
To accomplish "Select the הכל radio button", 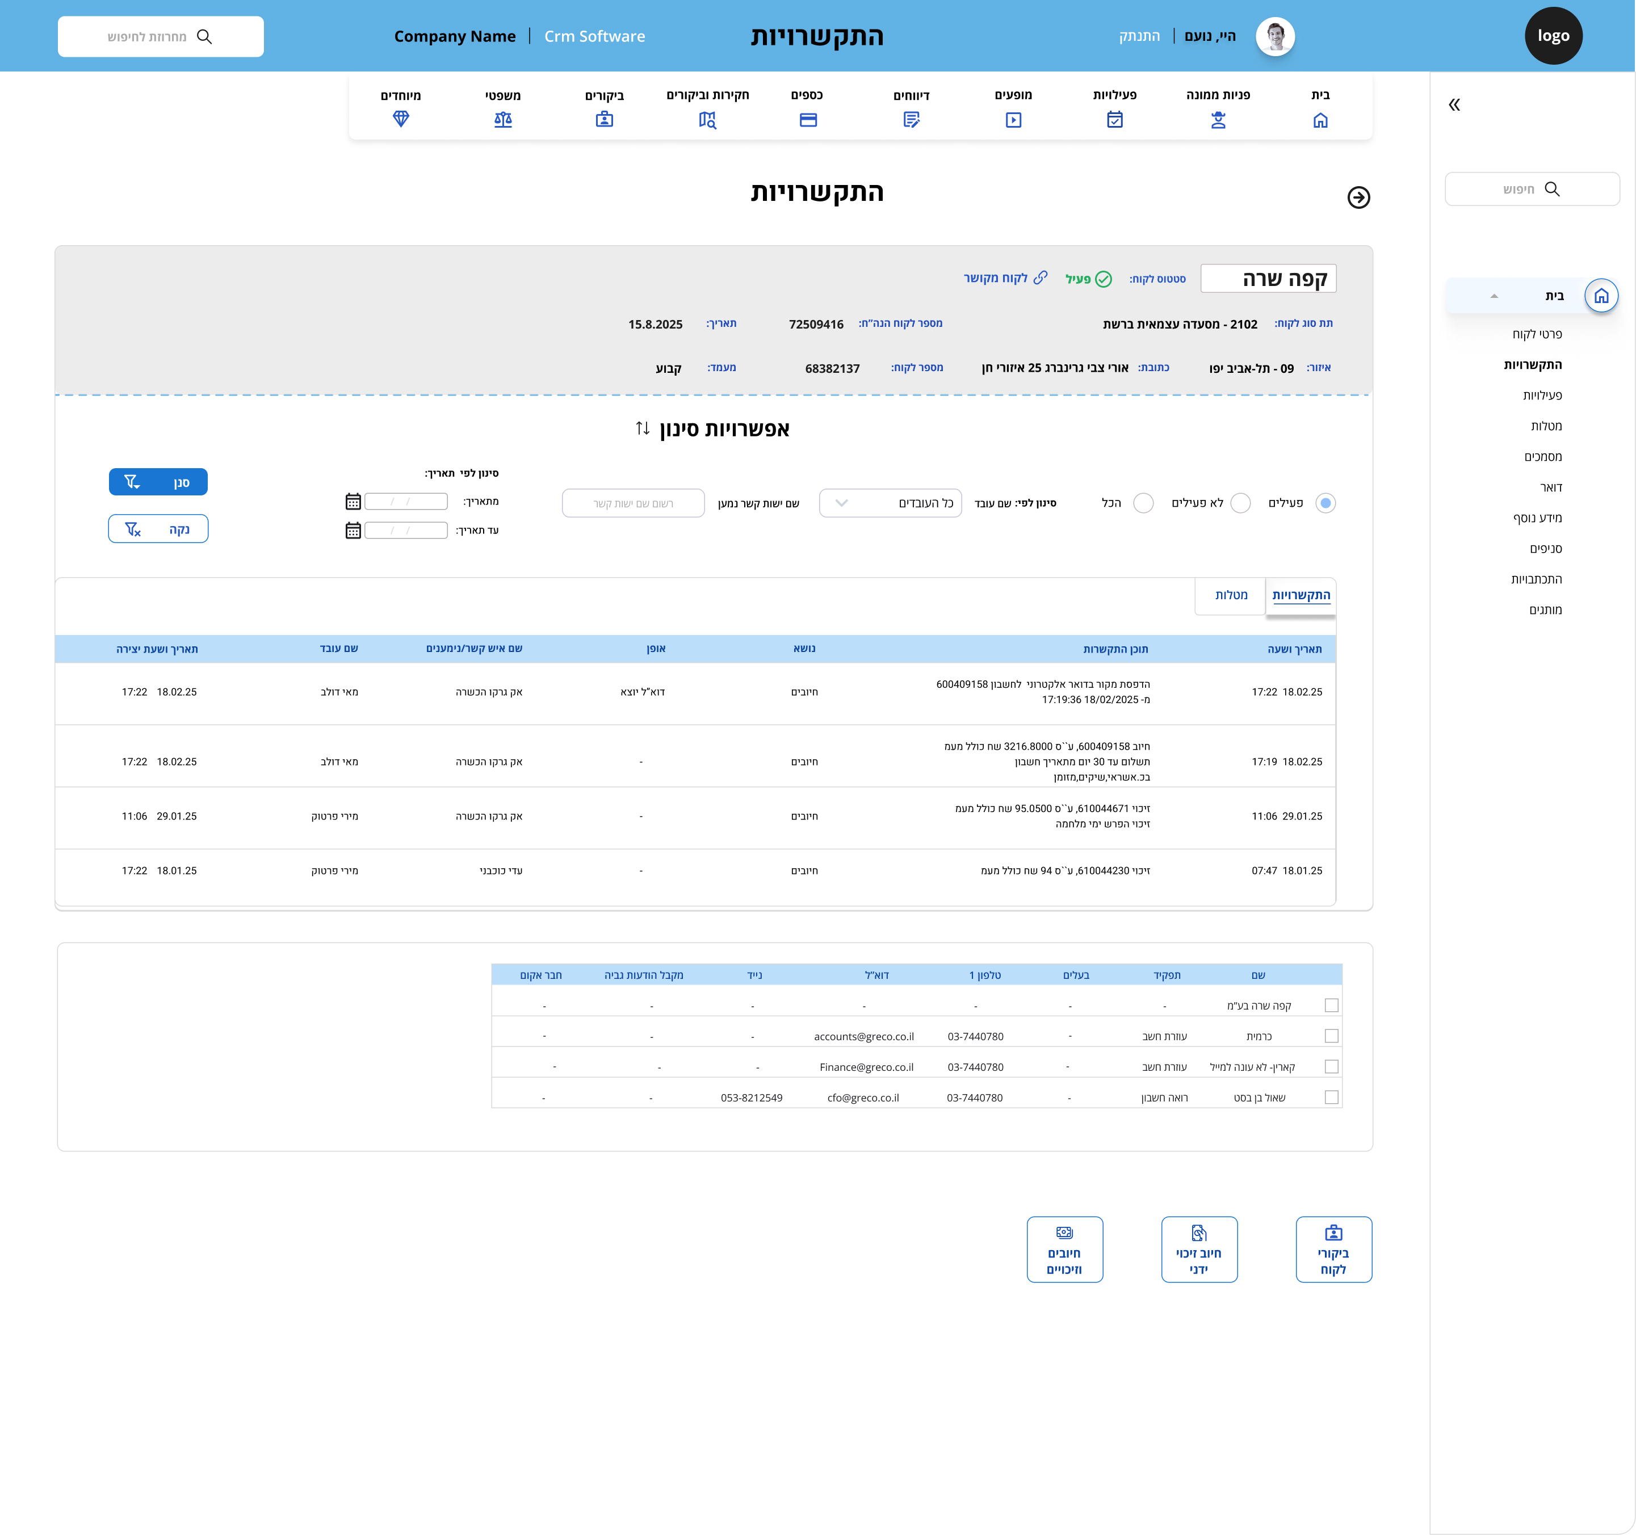I will click(x=1143, y=503).
